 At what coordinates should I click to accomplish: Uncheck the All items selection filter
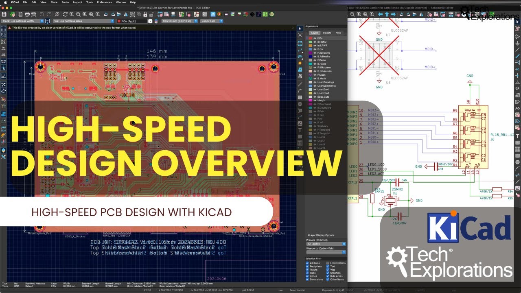pos(307,263)
